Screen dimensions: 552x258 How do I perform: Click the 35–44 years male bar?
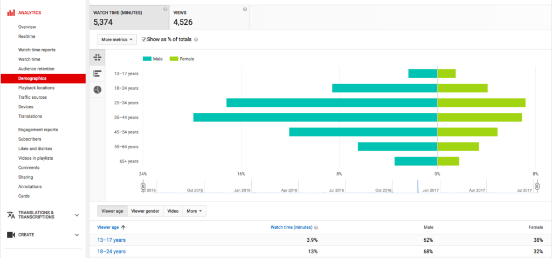pyautogui.click(x=315, y=117)
